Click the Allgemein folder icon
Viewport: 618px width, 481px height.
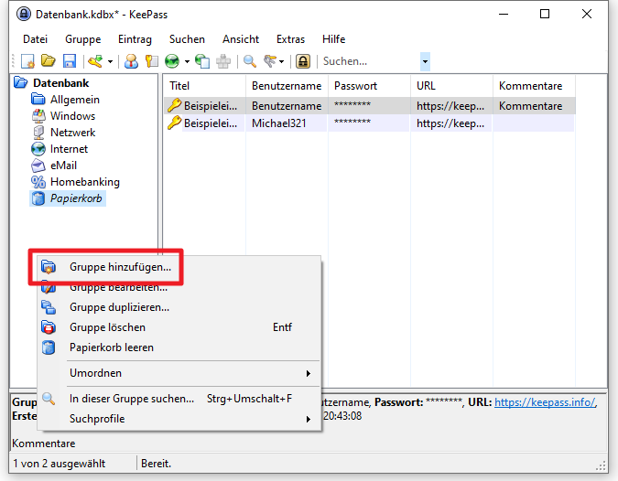click(38, 100)
